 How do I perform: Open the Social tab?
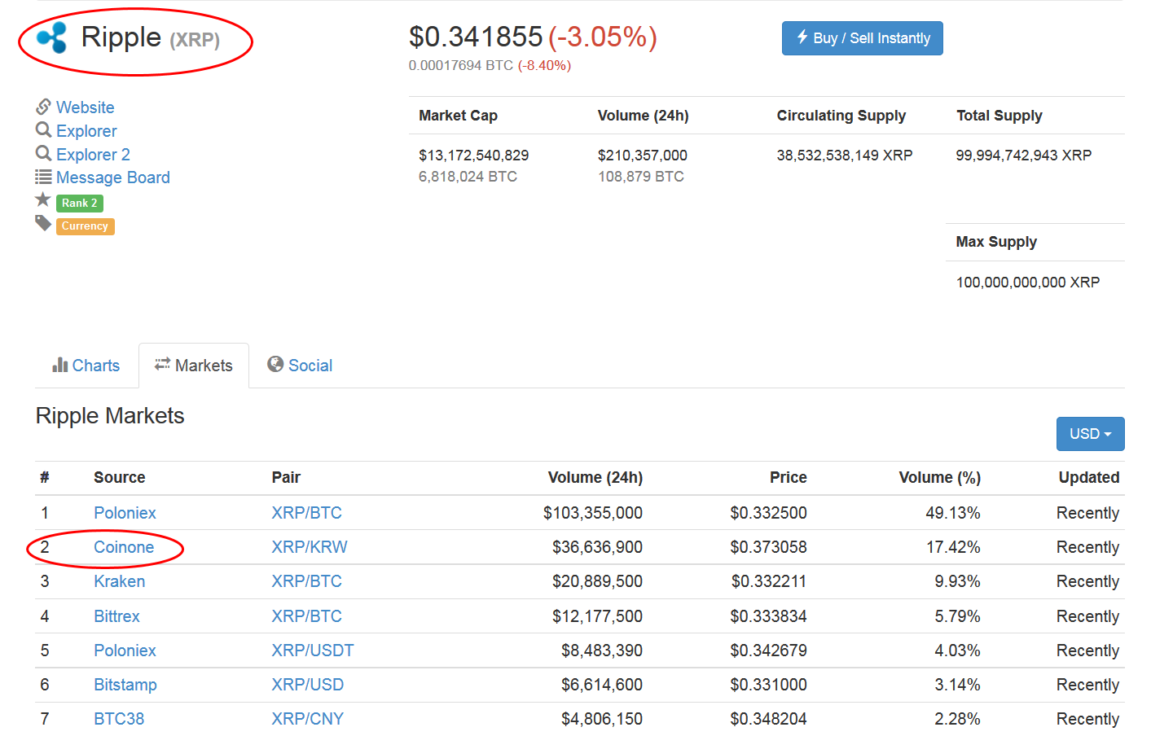point(300,366)
